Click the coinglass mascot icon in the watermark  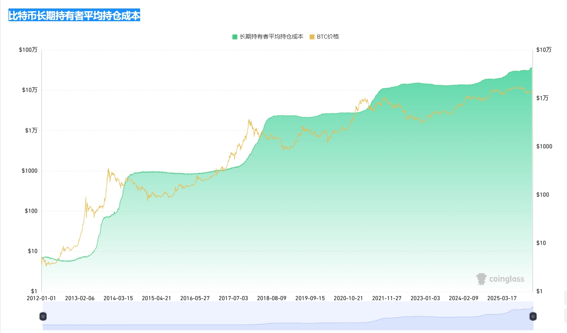pos(481,279)
